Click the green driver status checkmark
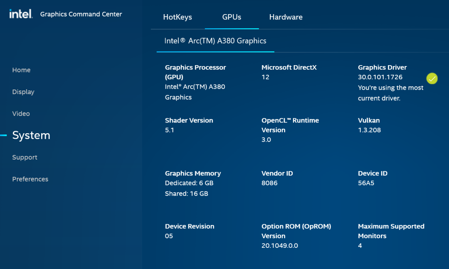This screenshot has width=449, height=269. (x=432, y=78)
